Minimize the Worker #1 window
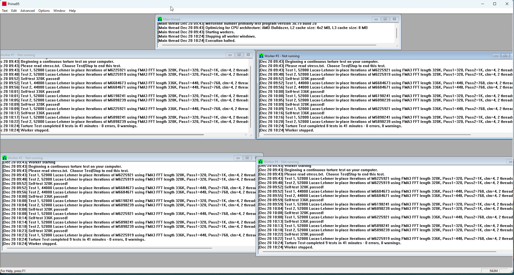The image size is (514, 275). point(230,55)
